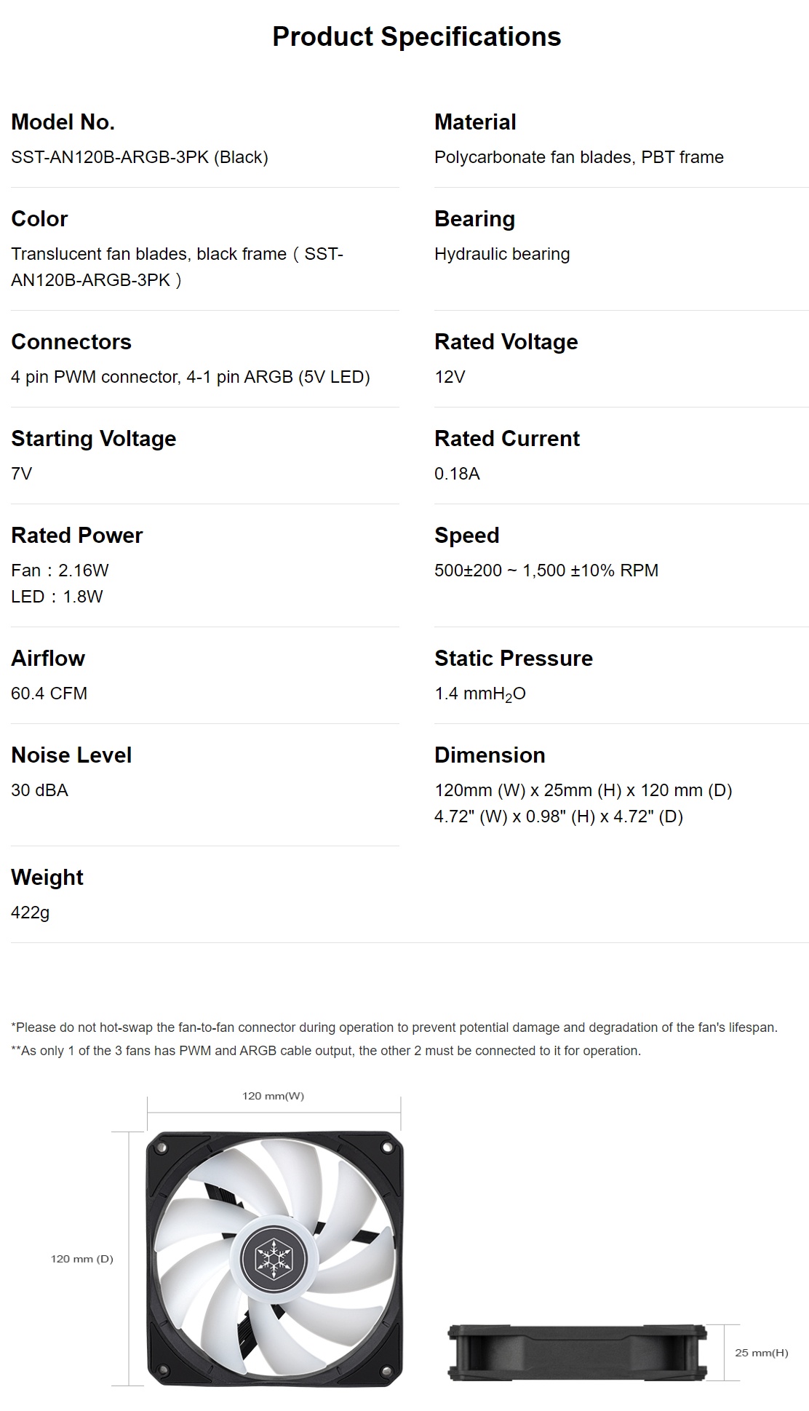The height and width of the screenshot is (1411, 809).
Task: Click the Product Specifications heading
Action: [416, 37]
